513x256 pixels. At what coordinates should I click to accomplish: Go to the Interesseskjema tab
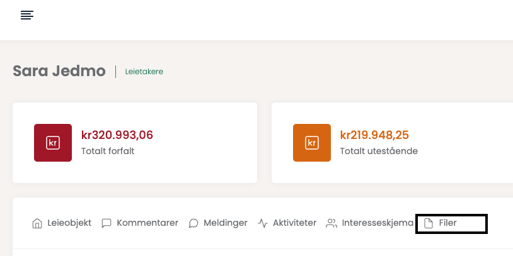[378, 223]
